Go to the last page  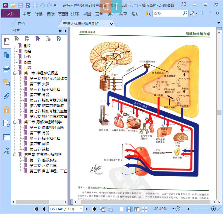click(x=95, y=209)
